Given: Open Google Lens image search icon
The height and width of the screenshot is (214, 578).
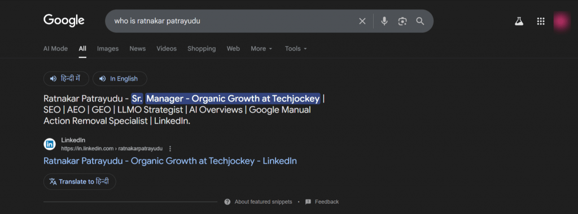Looking at the screenshot, I should pyautogui.click(x=402, y=21).
